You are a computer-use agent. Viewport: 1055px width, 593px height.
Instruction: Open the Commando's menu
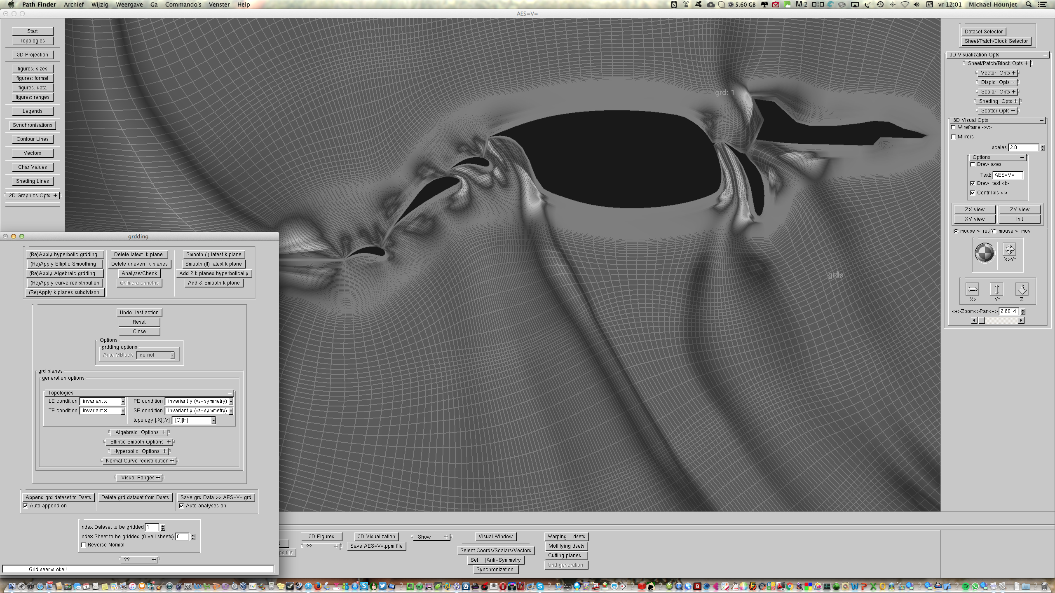pos(183,5)
